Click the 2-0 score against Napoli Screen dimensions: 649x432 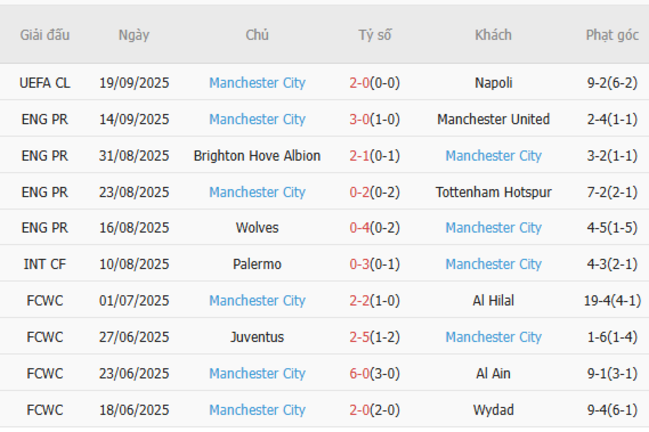(x=360, y=83)
